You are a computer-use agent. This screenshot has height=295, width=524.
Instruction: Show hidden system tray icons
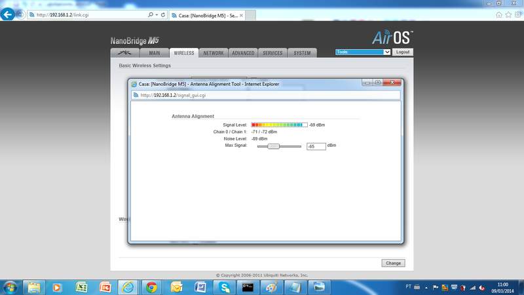(x=426, y=287)
